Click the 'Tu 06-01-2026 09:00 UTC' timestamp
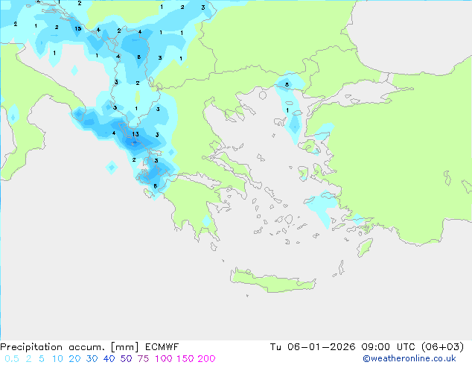 343,347
